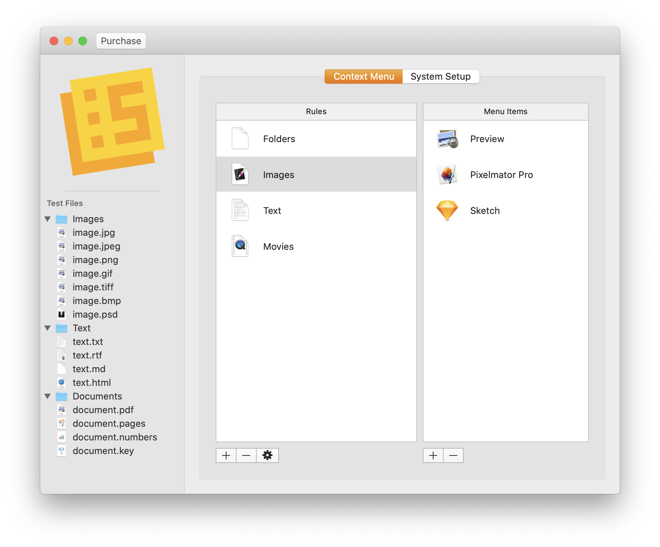Click the image.jpg file icon
The height and width of the screenshot is (547, 660).
[61, 233]
